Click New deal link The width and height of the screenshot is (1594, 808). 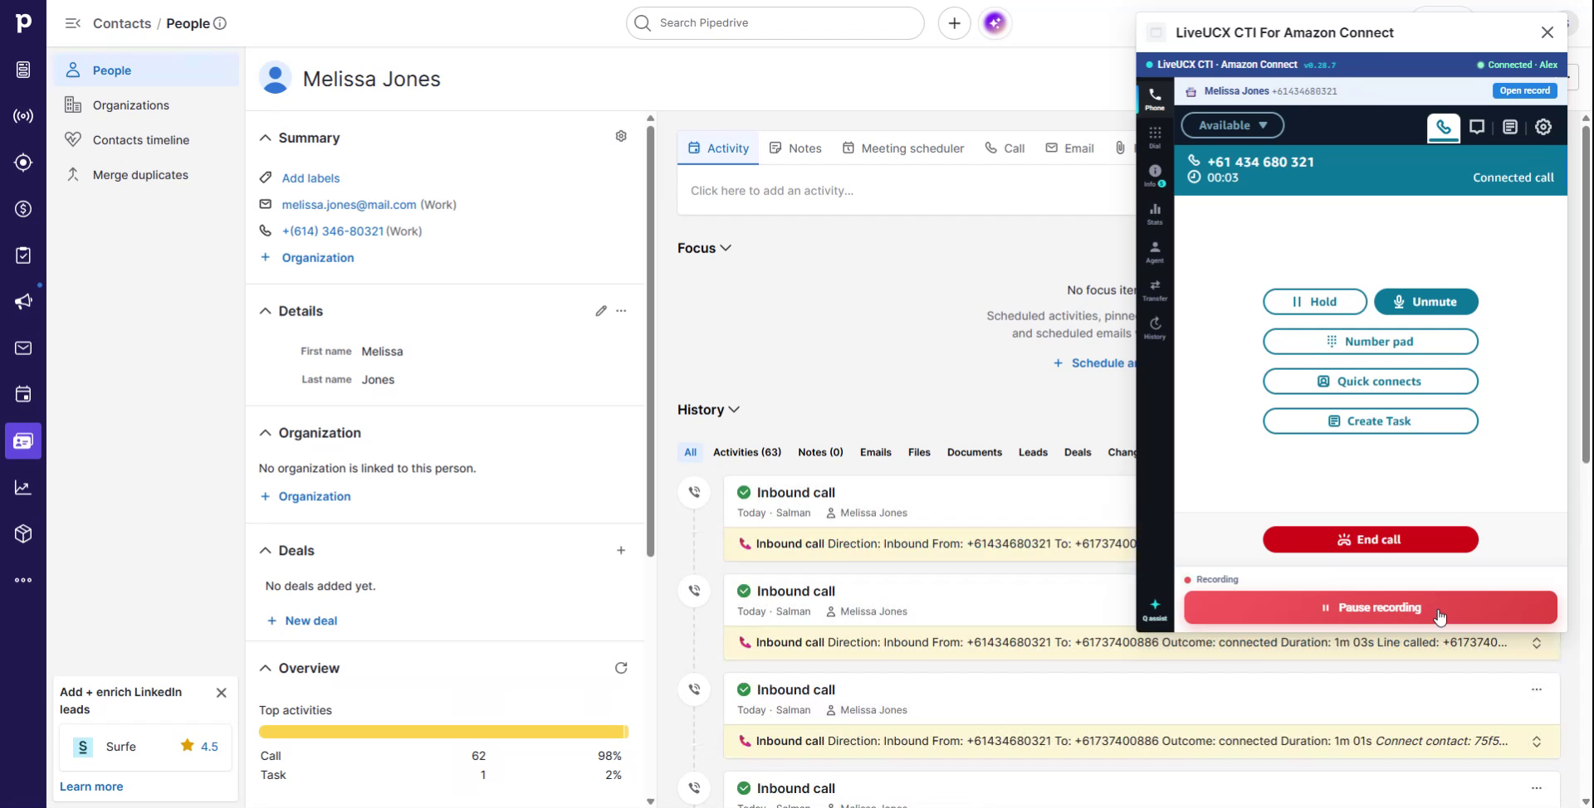(x=302, y=621)
